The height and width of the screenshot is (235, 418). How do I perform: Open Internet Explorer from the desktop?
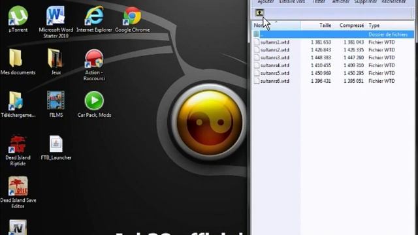[94, 19]
